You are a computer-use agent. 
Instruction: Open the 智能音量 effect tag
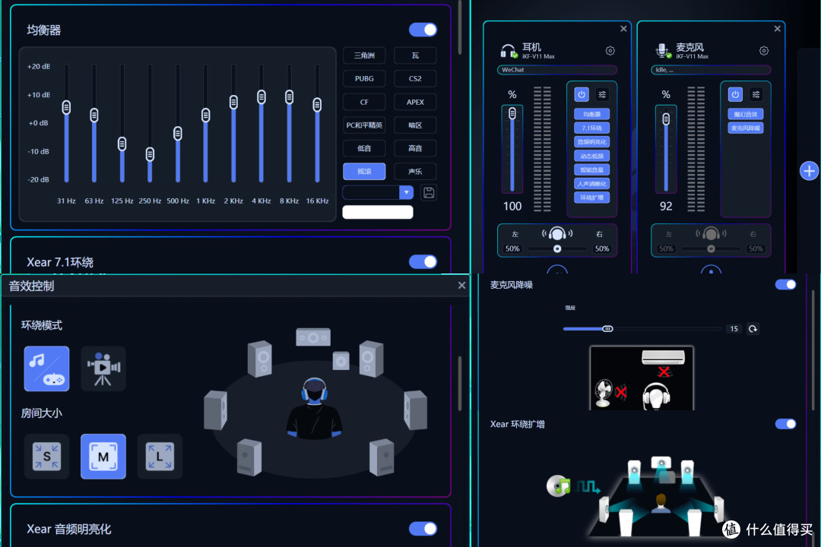591,169
